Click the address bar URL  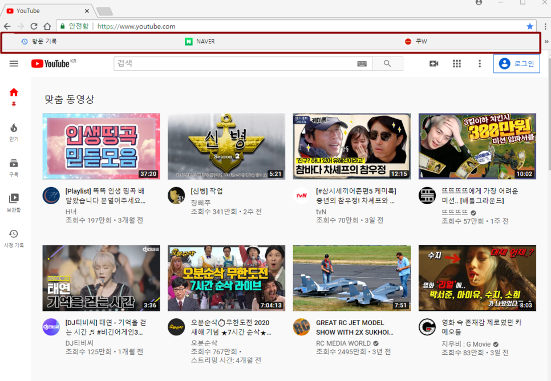pyautogui.click(x=136, y=26)
